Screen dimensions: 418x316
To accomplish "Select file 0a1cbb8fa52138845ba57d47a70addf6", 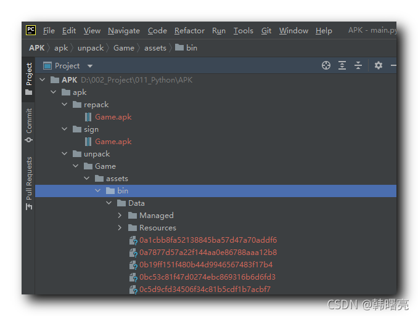I will coord(216,240).
